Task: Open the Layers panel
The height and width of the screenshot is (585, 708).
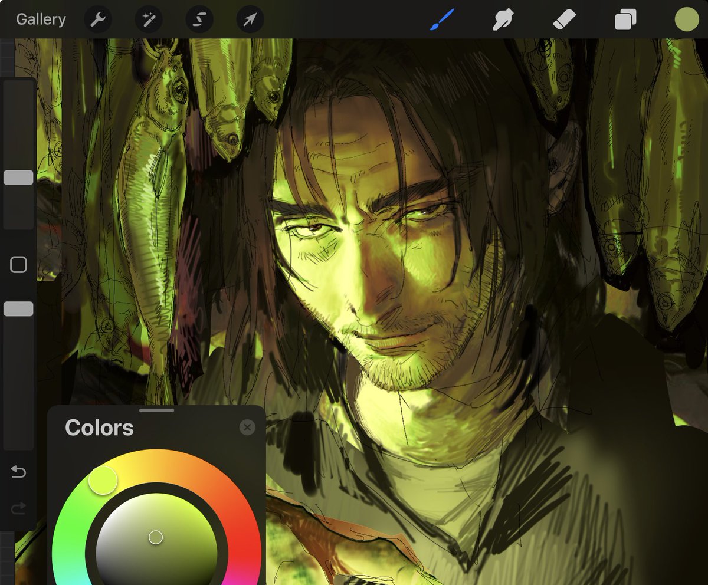Action: [625, 20]
